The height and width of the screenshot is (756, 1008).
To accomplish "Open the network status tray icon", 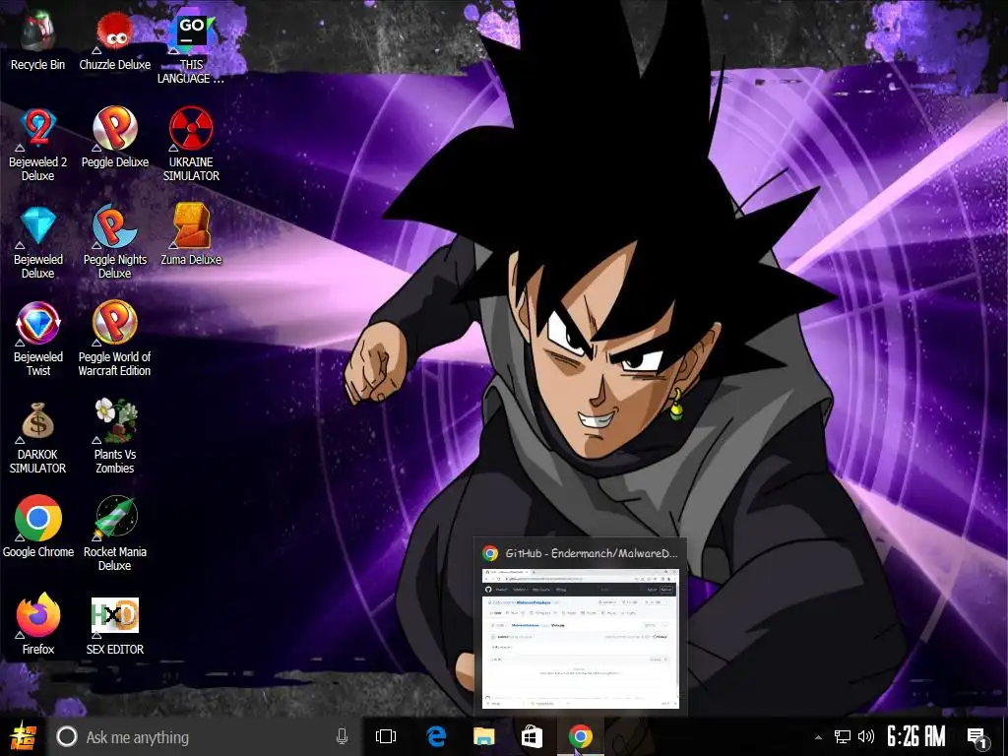I will coord(843,736).
